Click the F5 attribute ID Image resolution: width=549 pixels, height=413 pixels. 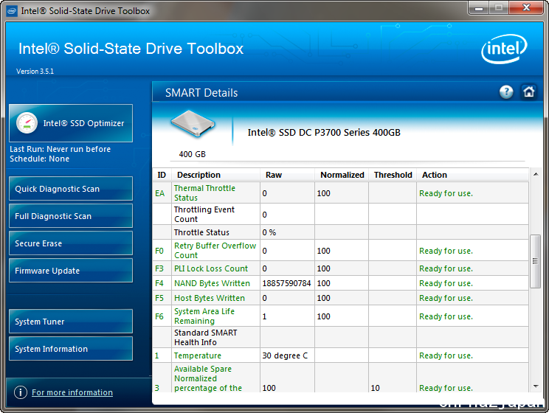pyautogui.click(x=159, y=298)
